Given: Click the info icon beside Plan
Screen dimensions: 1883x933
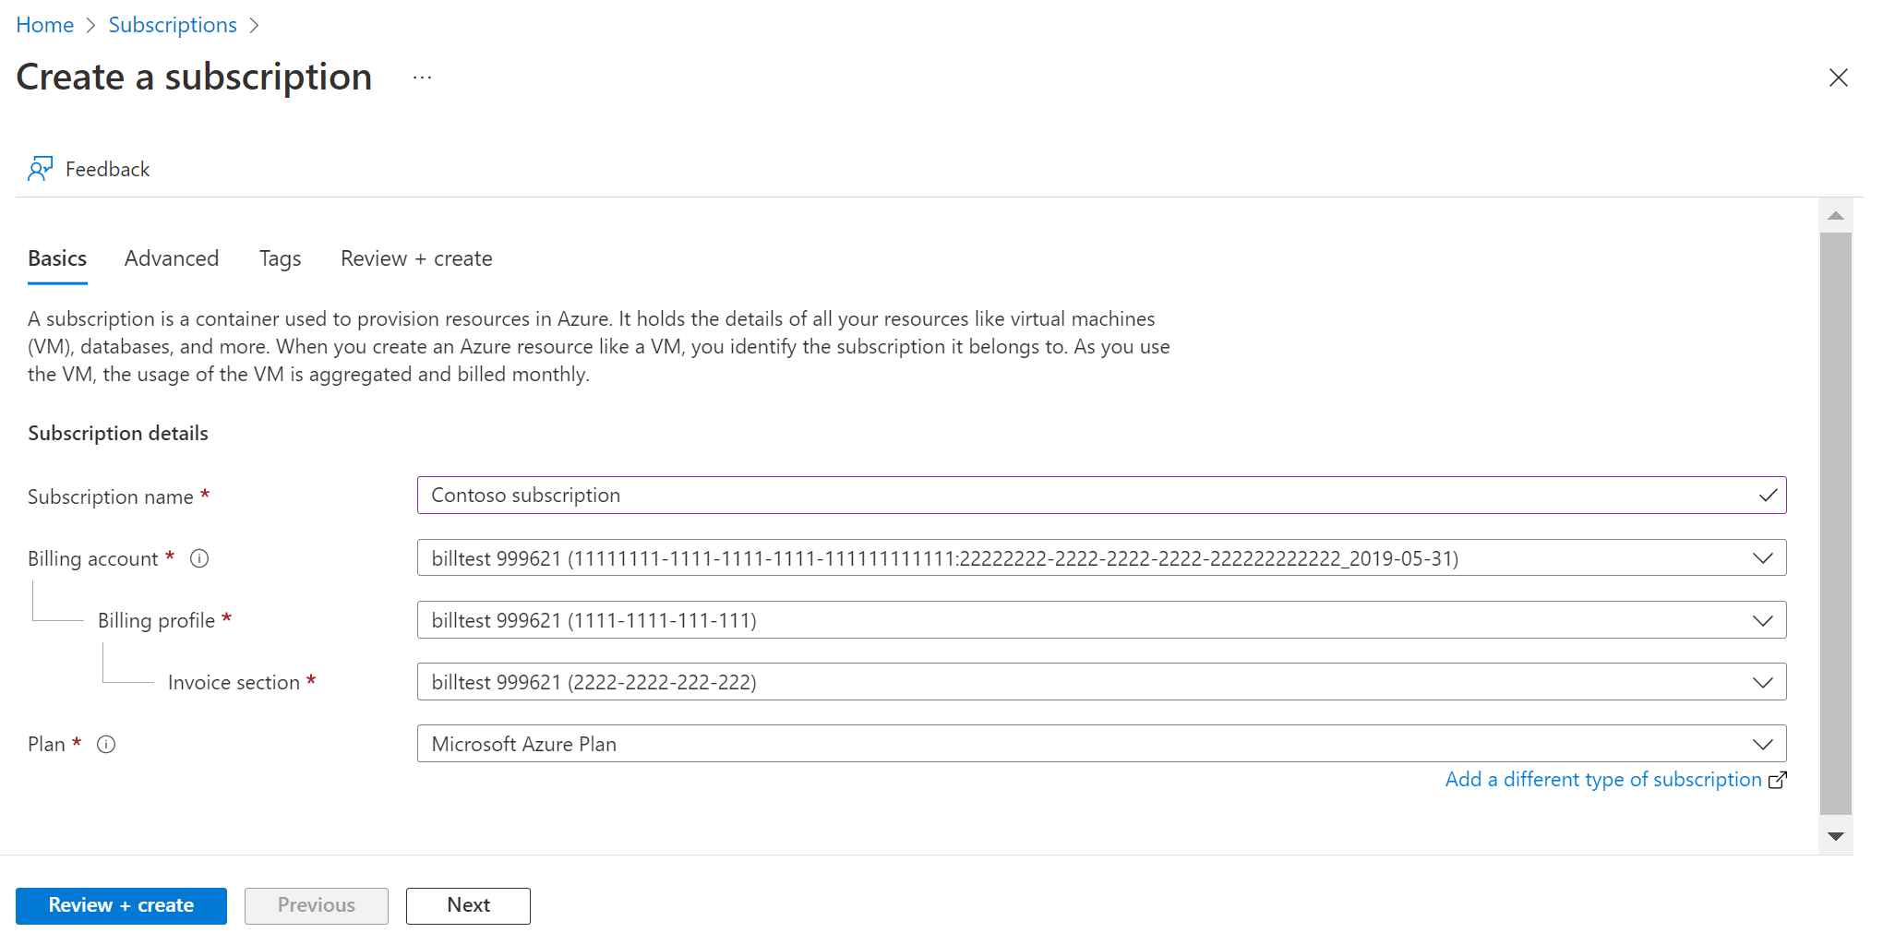Looking at the screenshot, I should (107, 744).
